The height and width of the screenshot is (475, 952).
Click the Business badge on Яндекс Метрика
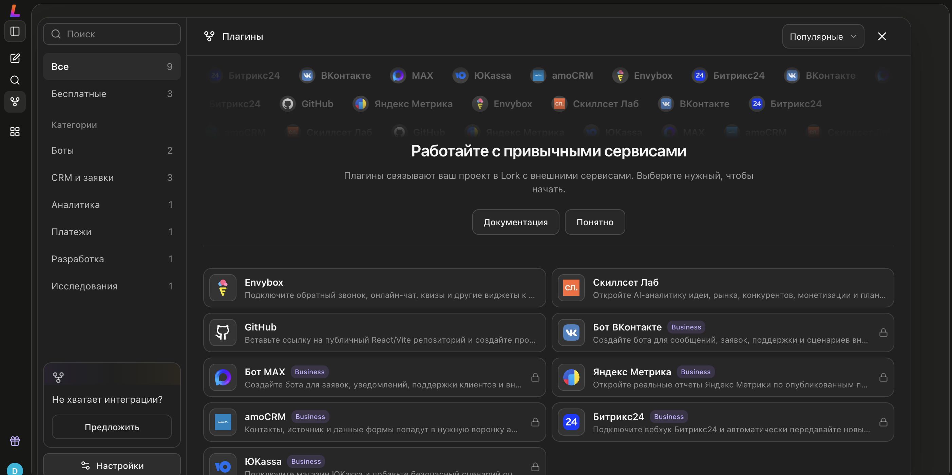point(695,372)
